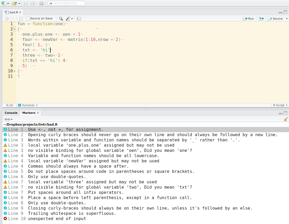Image resolution: width=289 pixels, height=224 pixels.
Task: Run the selected code with Run button
Action: (248, 18)
